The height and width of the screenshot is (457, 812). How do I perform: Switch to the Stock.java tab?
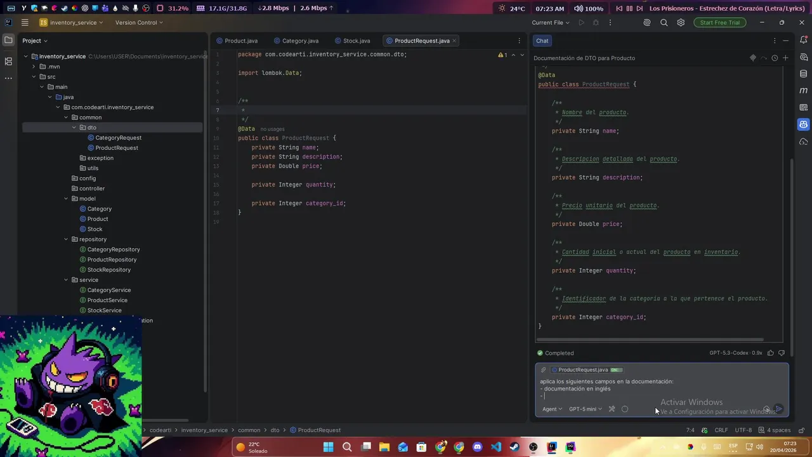coord(352,41)
